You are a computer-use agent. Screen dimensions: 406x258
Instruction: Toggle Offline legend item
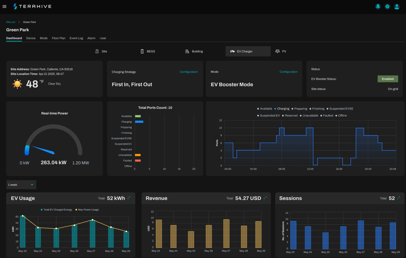pos(341,116)
